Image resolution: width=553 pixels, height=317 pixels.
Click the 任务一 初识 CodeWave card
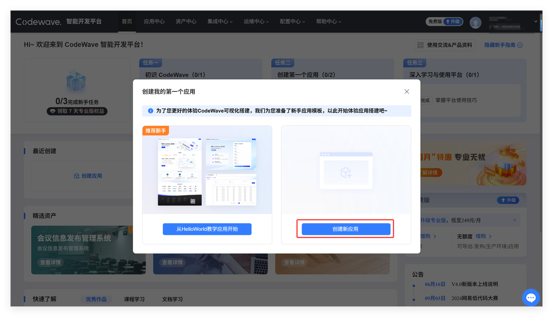pyautogui.click(x=200, y=70)
